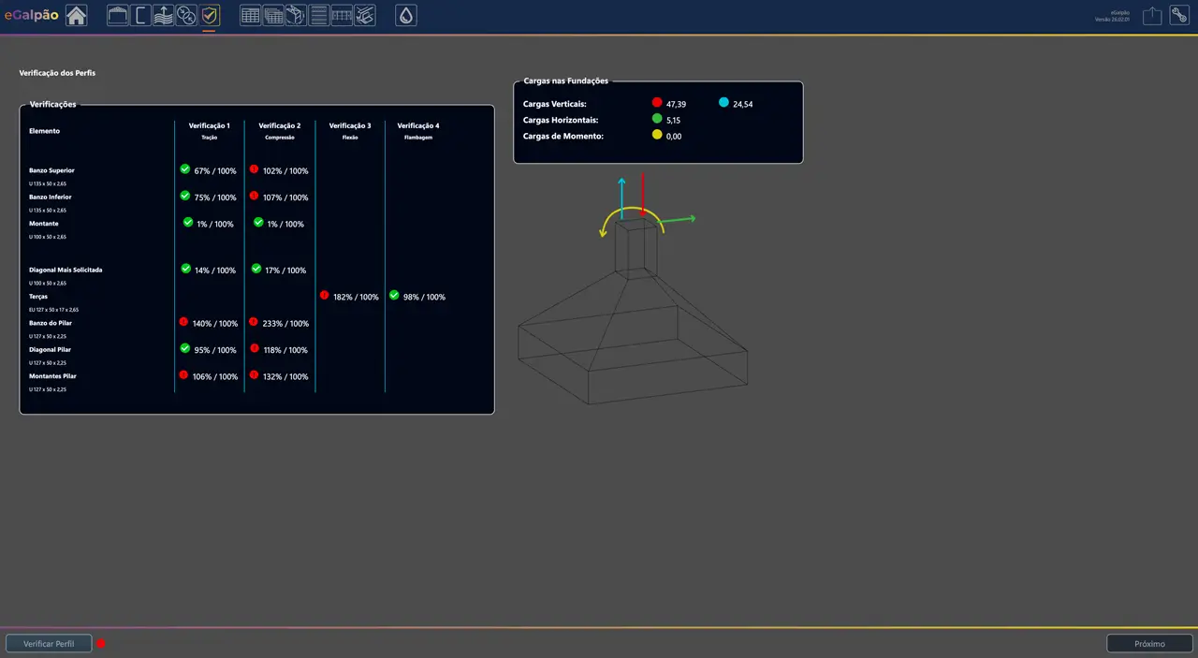
Task: Select the shield checkmark verification icon
Action: coord(210,15)
